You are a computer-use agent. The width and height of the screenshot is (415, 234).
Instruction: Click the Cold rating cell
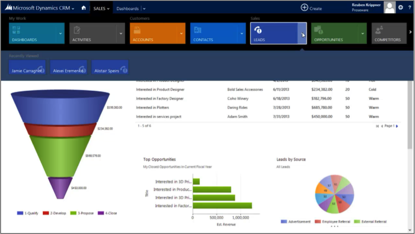coord(372,89)
